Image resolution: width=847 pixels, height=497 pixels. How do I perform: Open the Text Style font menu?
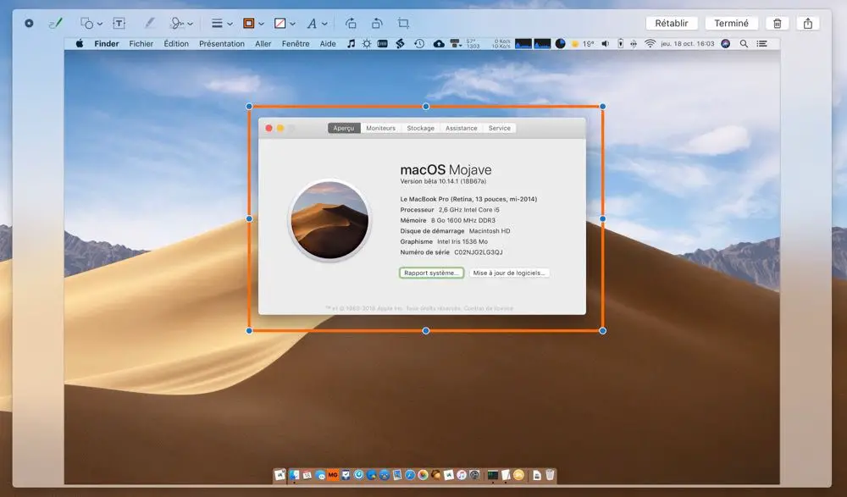(x=317, y=23)
